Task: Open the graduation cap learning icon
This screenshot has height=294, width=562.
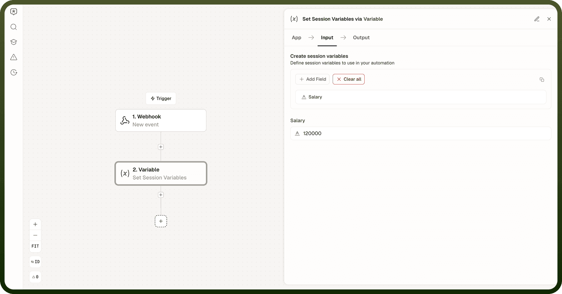Action: 14,42
